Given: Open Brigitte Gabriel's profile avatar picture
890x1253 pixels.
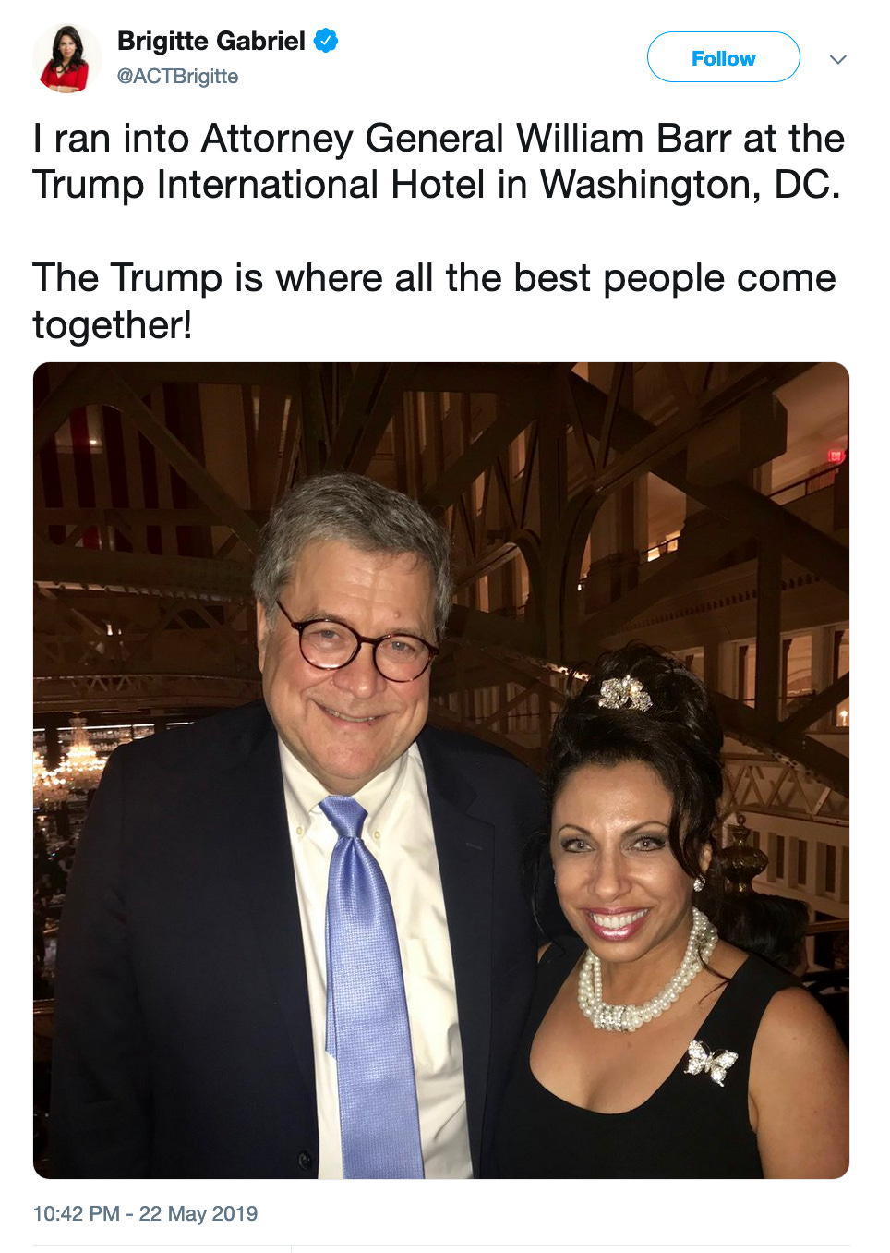Looking at the screenshot, I should click(66, 59).
